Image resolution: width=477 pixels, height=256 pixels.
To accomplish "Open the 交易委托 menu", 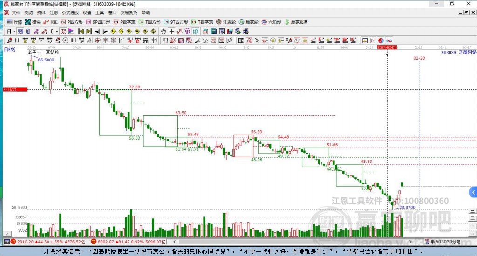I will [x=129, y=13].
